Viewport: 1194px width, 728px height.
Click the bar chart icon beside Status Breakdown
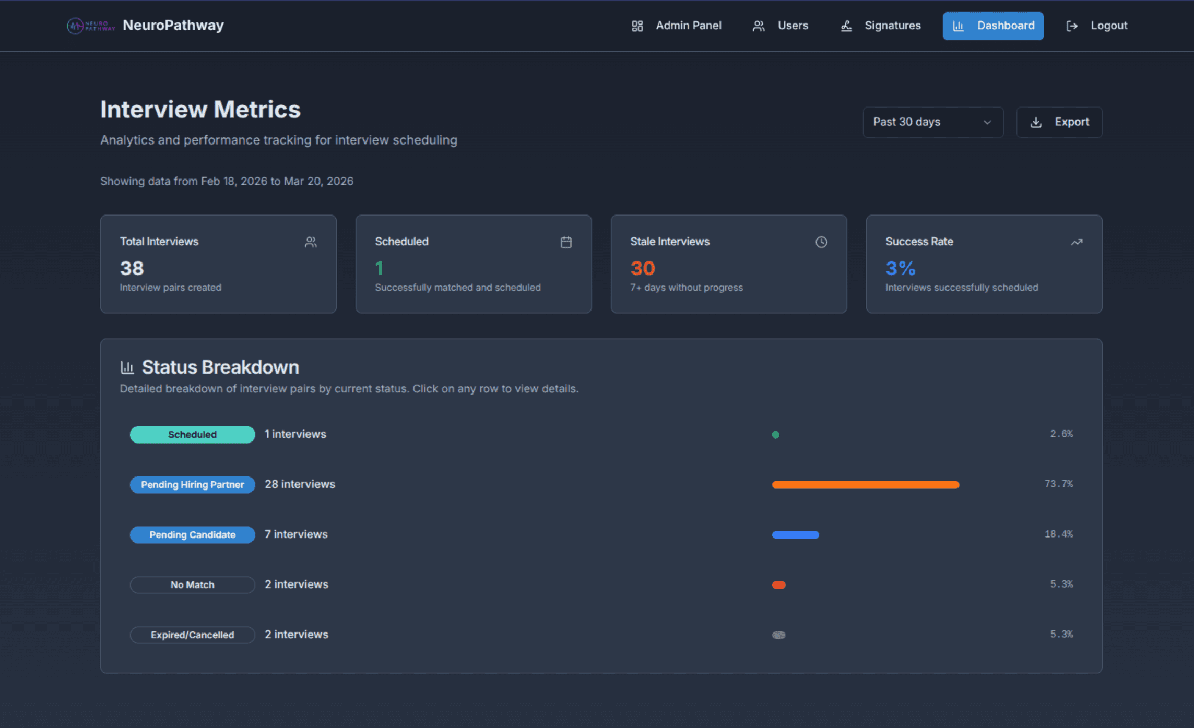click(127, 367)
